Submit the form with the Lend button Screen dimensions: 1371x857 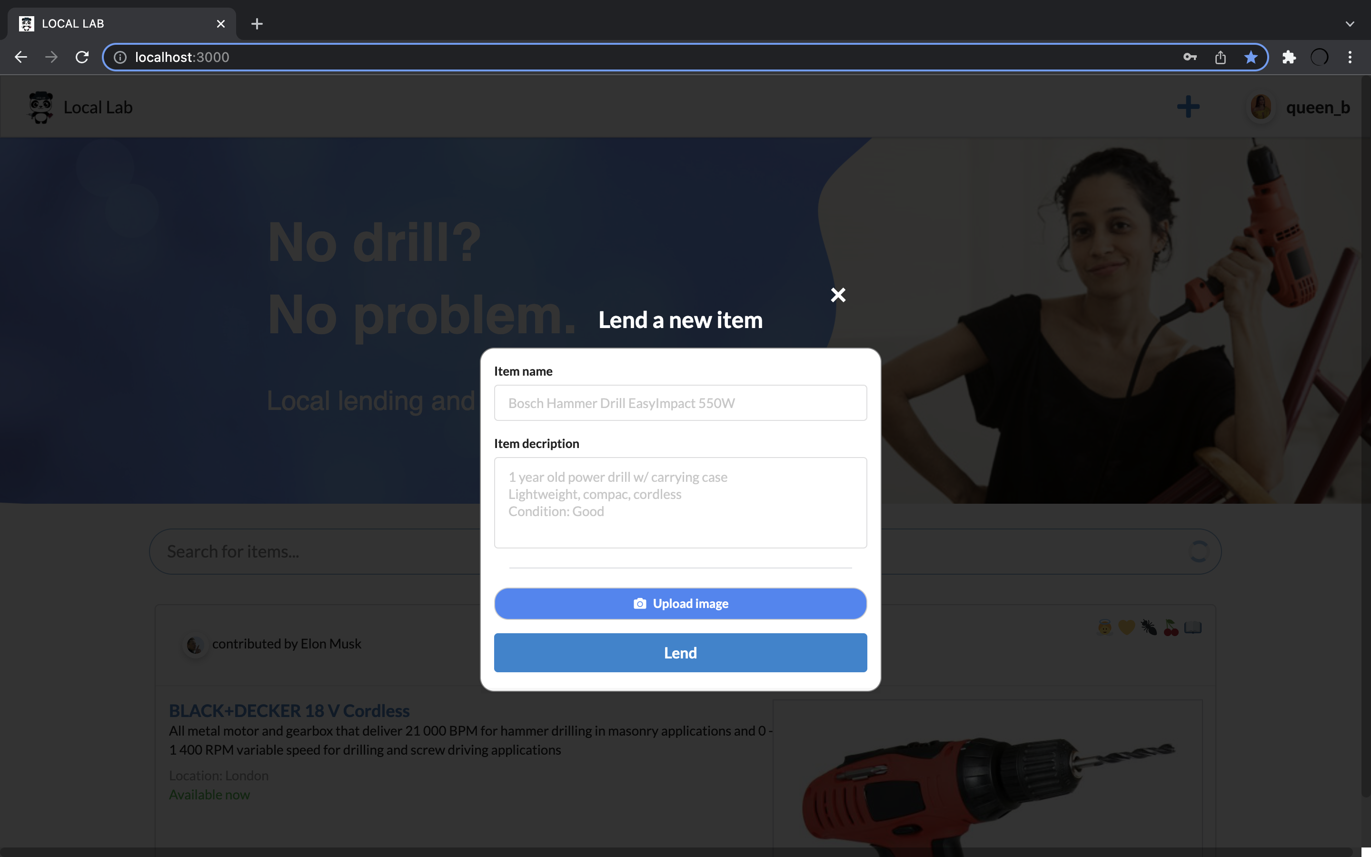pos(680,653)
